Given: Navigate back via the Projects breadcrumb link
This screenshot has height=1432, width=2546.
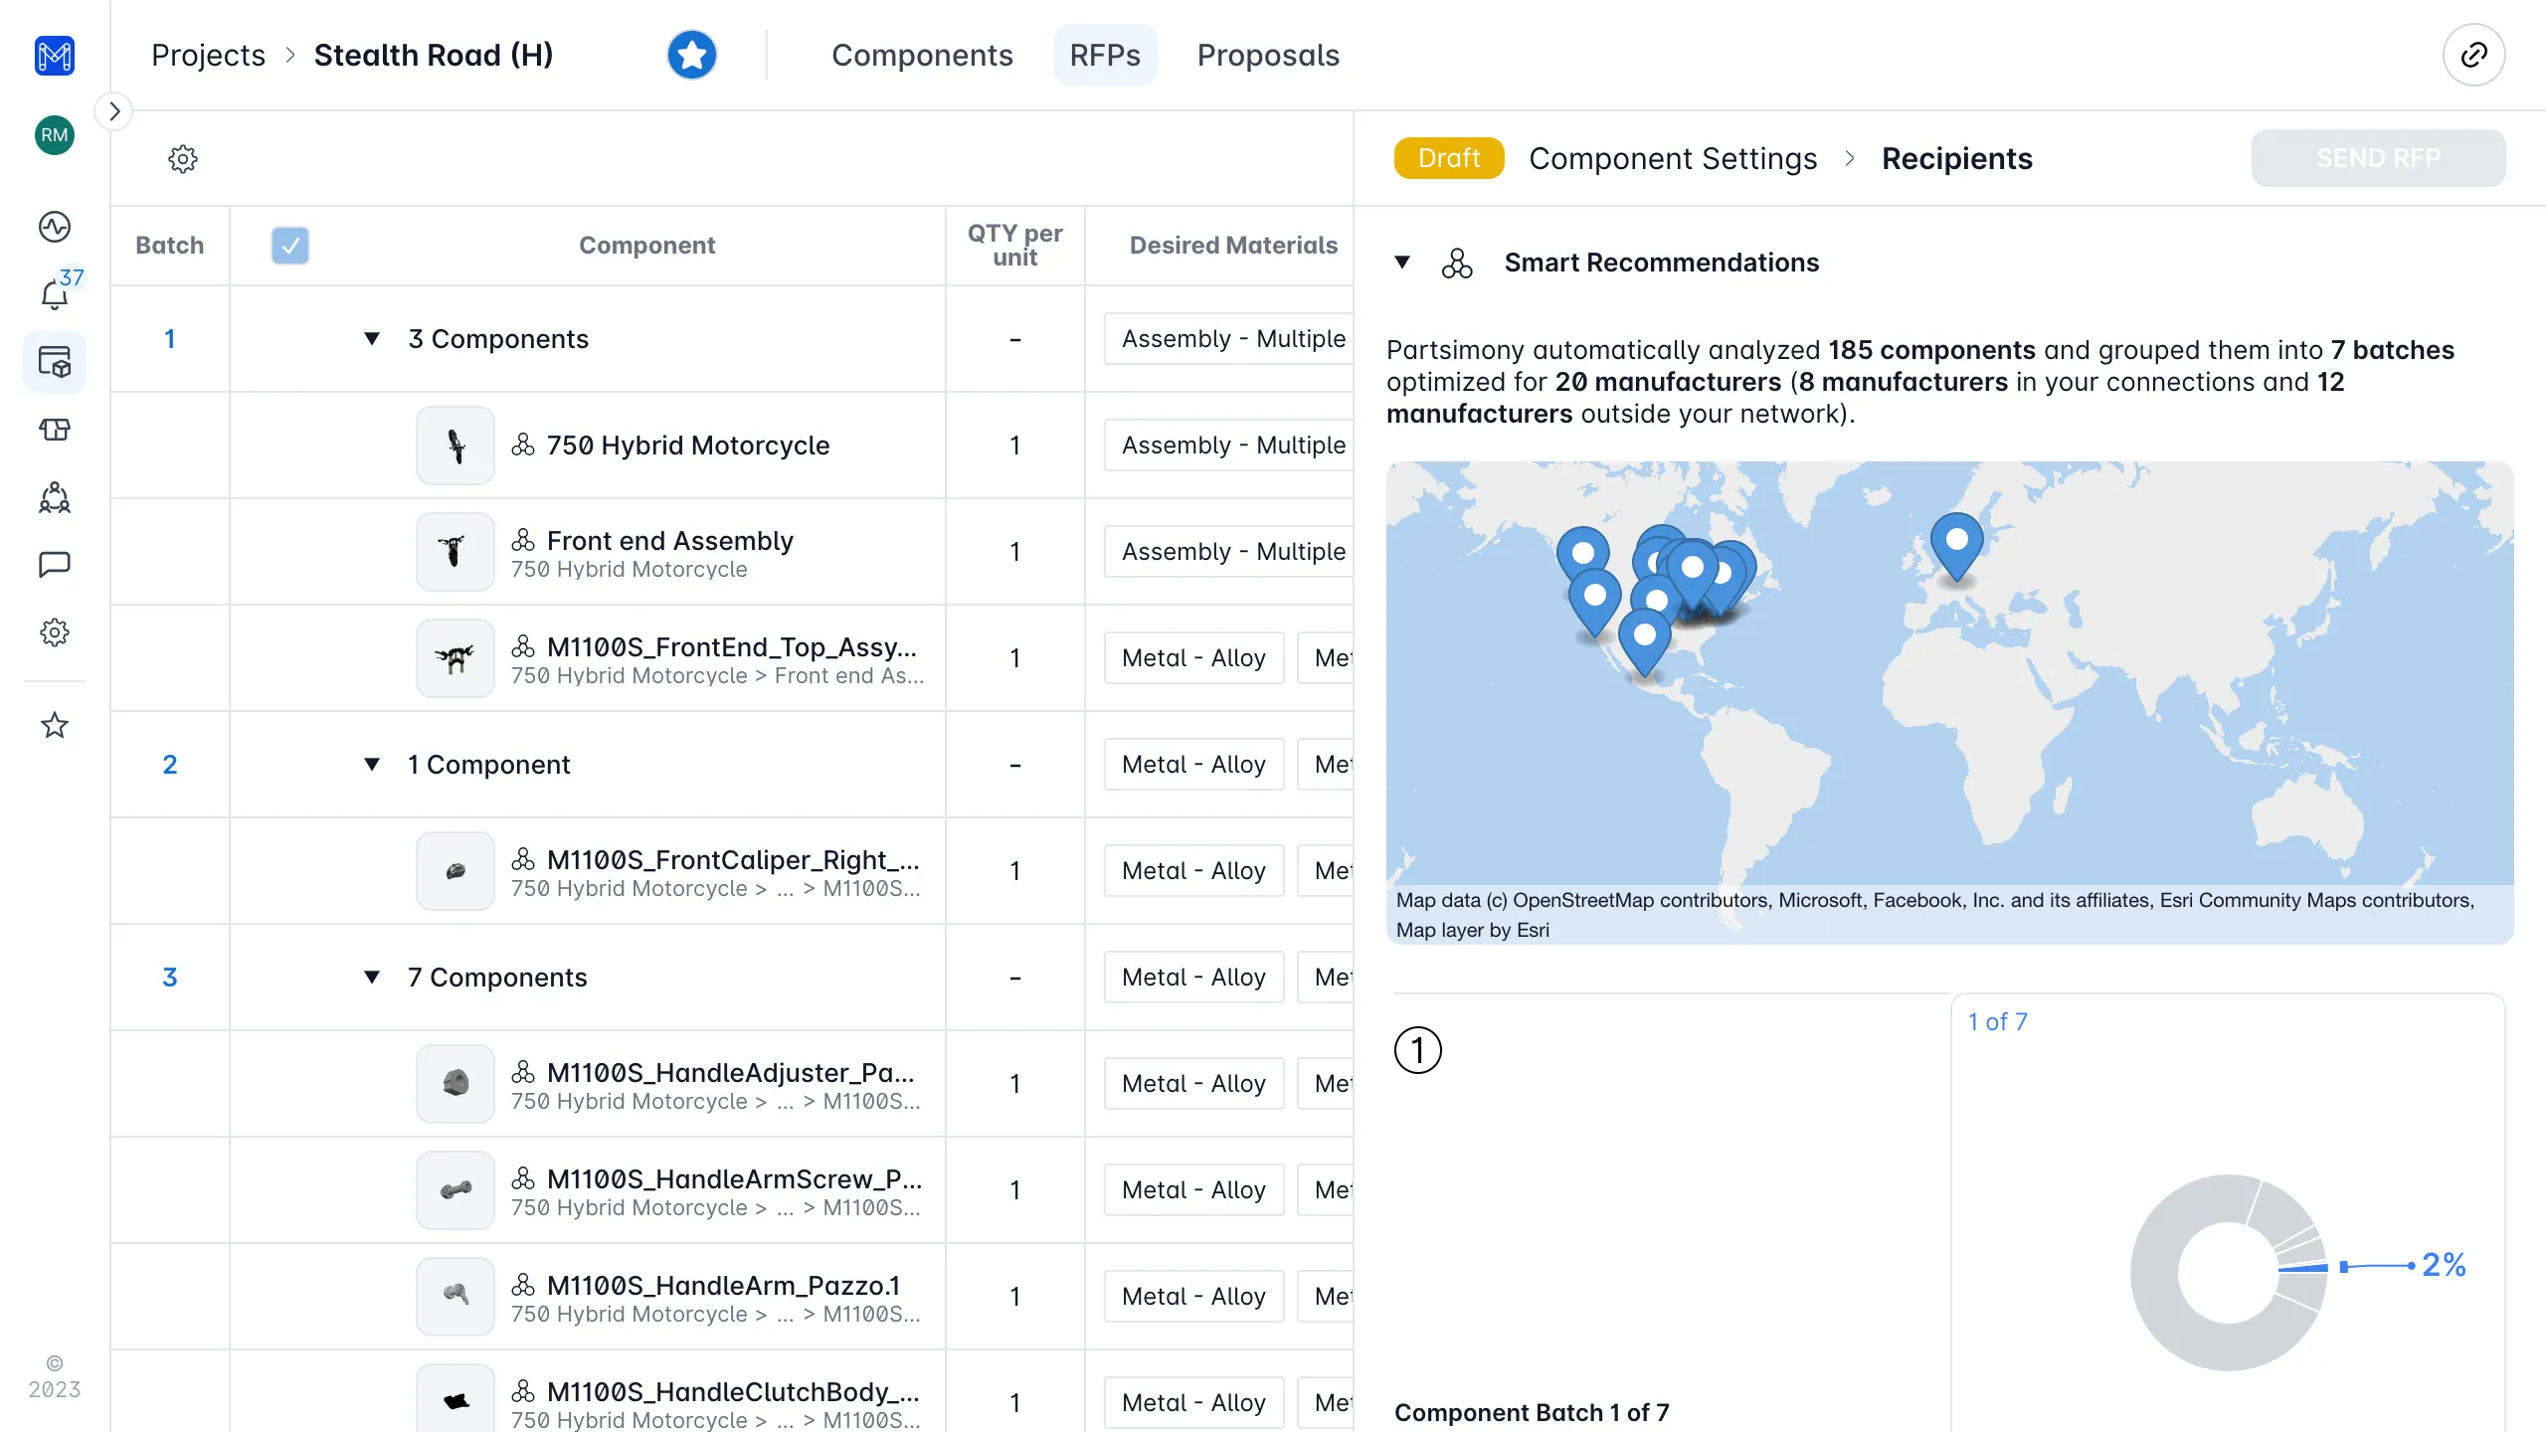Looking at the screenshot, I should (x=208, y=55).
